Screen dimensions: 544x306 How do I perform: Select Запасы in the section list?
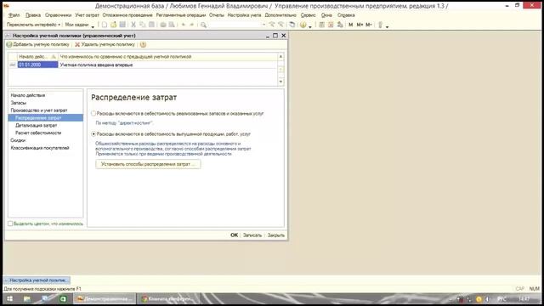[x=19, y=103]
